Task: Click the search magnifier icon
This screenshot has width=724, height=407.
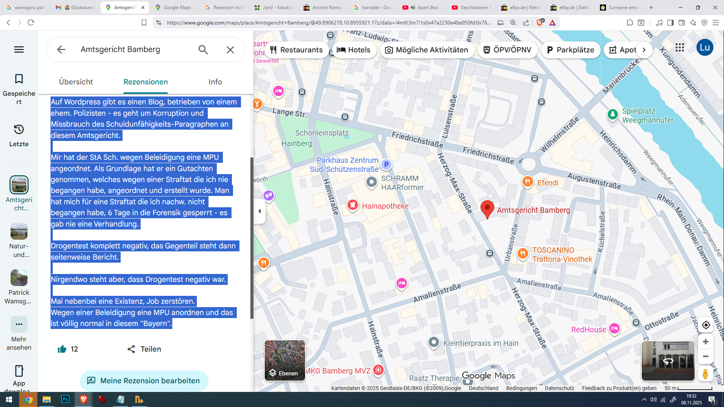Action: click(203, 50)
